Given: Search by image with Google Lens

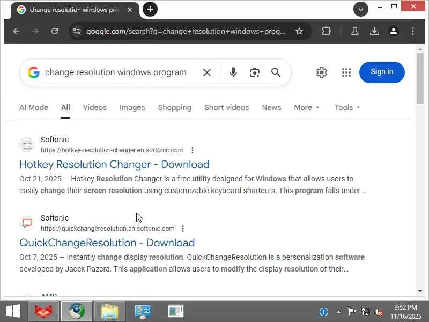Looking at the screenshot, I should coord(254,72).
